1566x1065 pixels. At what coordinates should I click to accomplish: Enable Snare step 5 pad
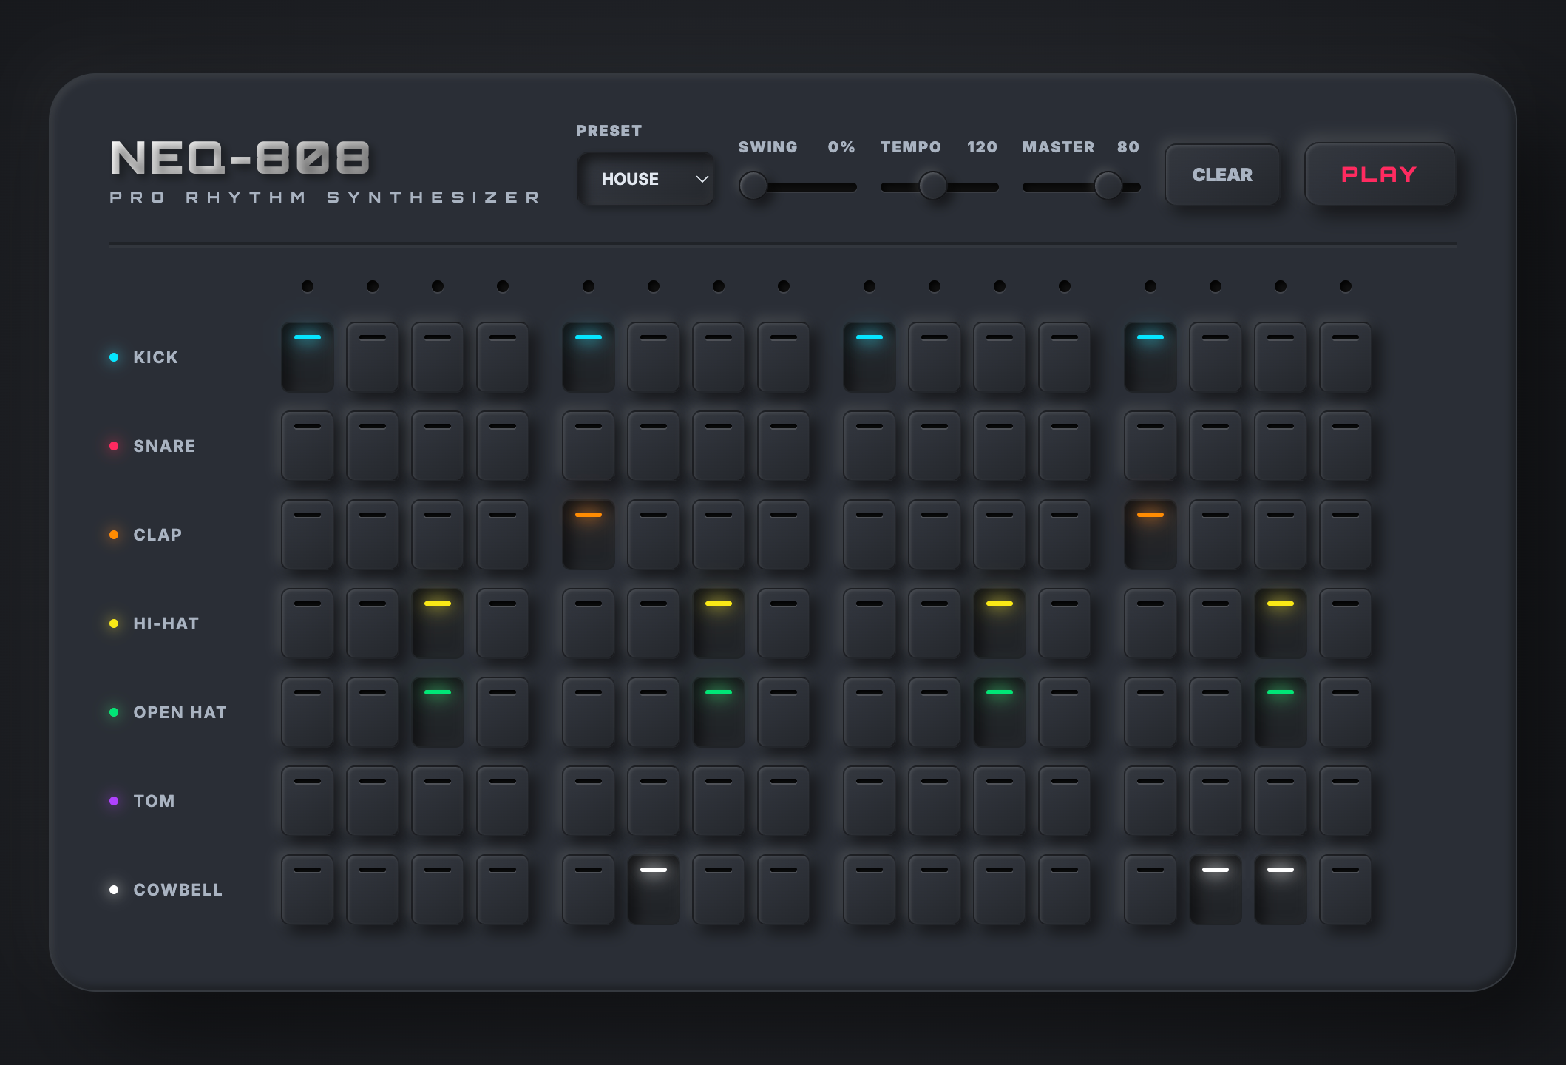589,446
